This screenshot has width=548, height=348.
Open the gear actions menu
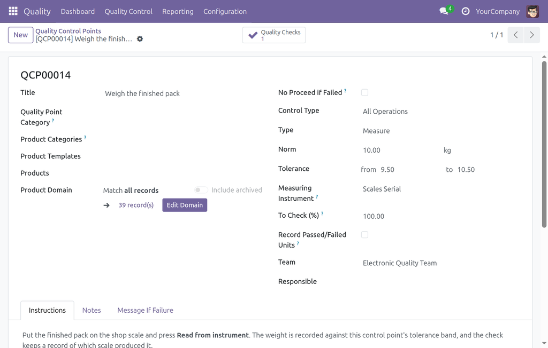pos(140,39)
